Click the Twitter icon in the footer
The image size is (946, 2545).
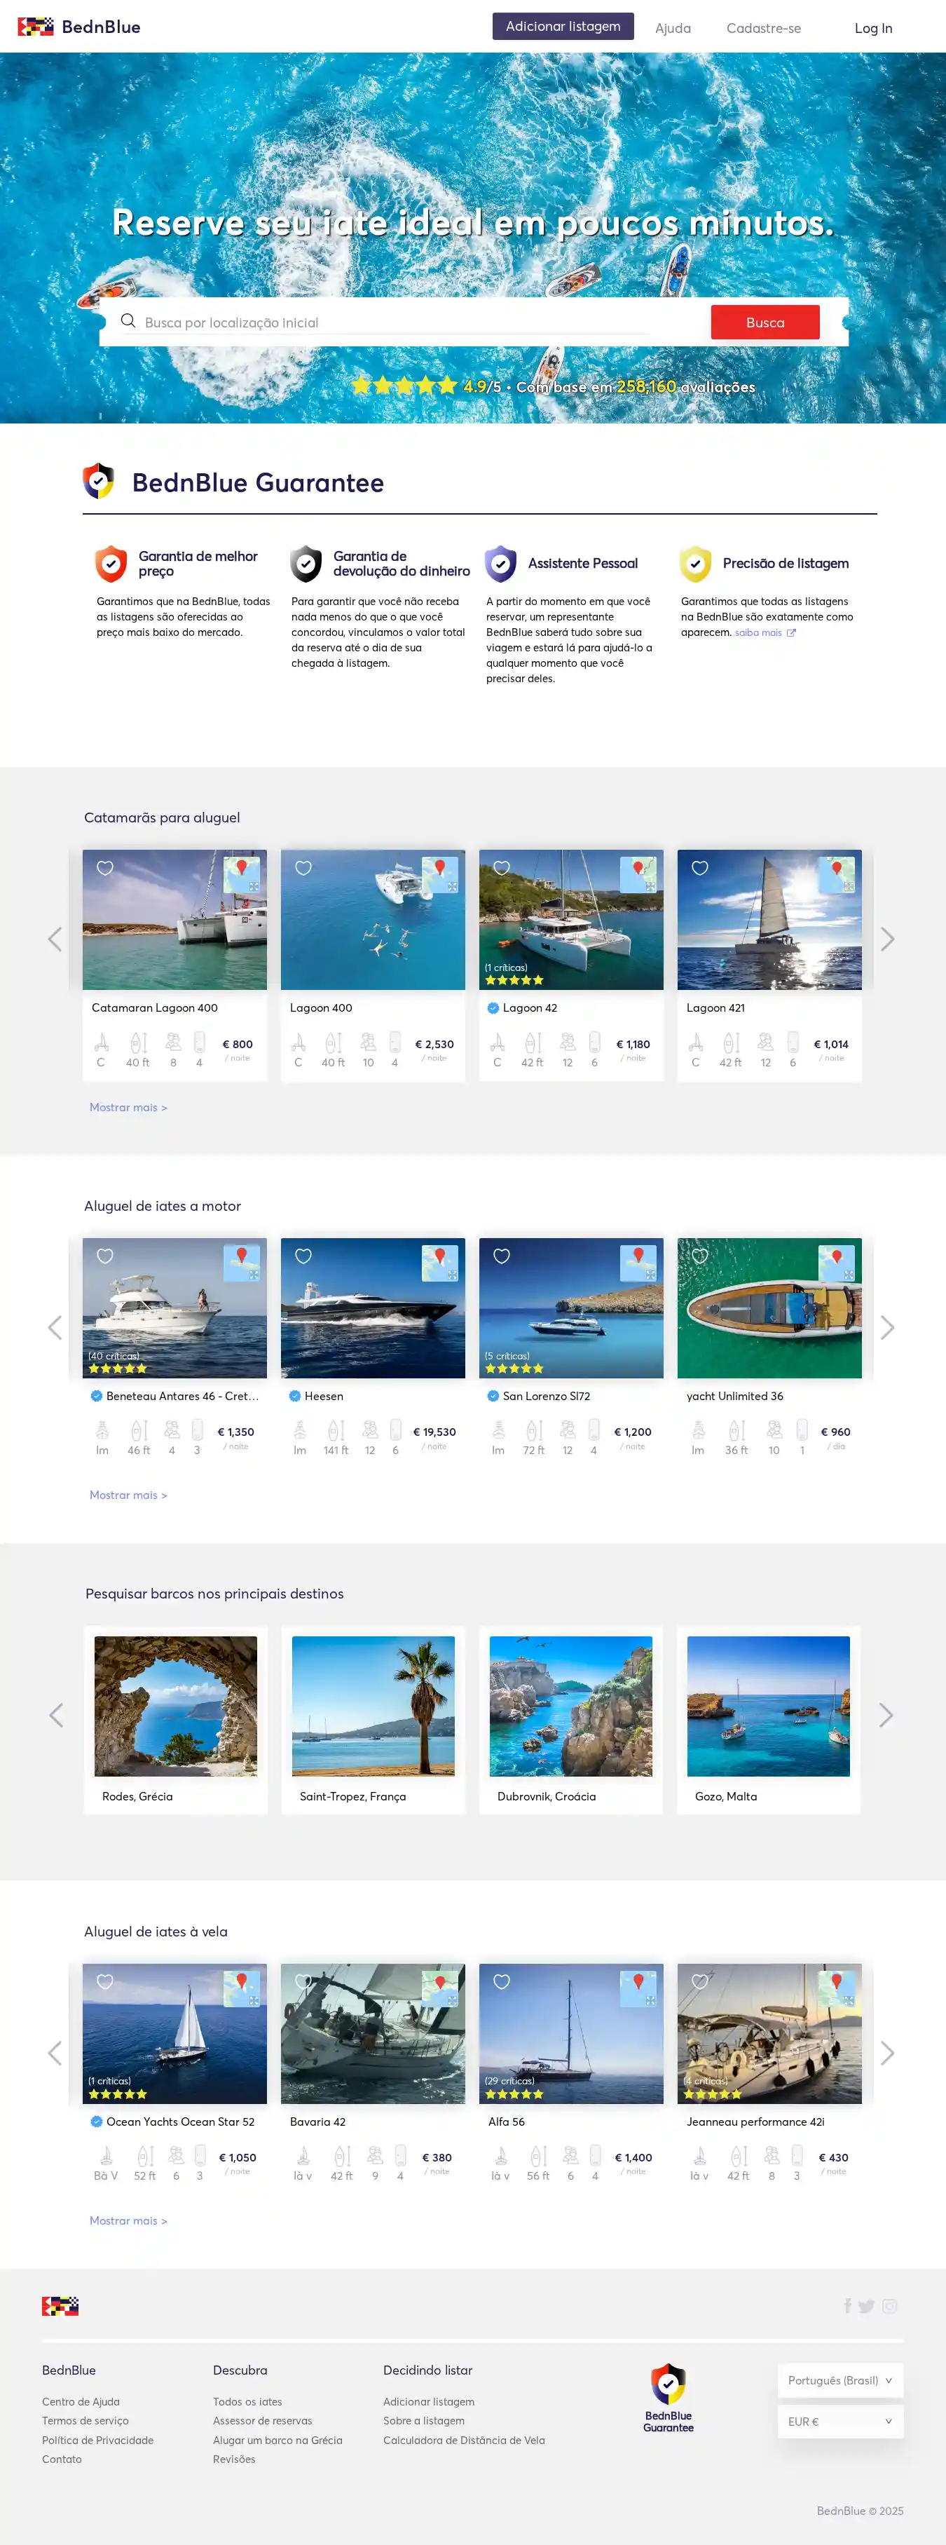pos(866,2306)
